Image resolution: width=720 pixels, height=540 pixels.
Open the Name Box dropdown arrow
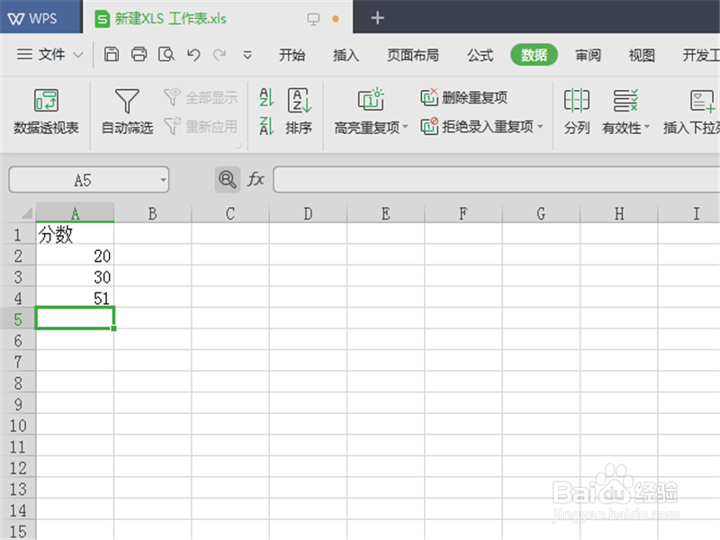click(163, 180)
